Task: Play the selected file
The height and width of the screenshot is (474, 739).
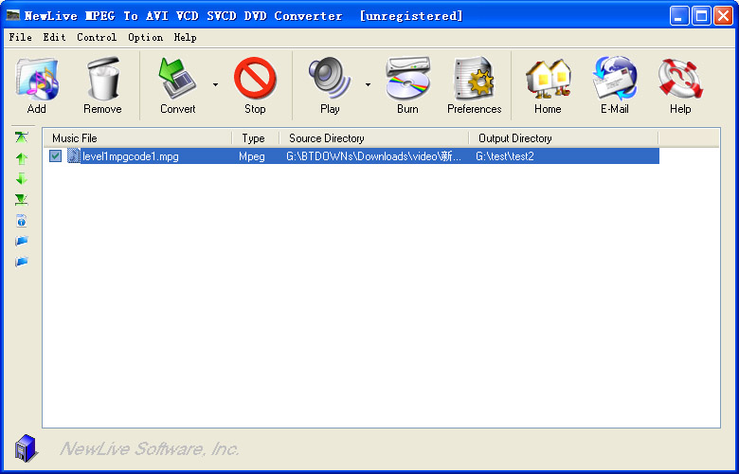Action: pos(330,85)
